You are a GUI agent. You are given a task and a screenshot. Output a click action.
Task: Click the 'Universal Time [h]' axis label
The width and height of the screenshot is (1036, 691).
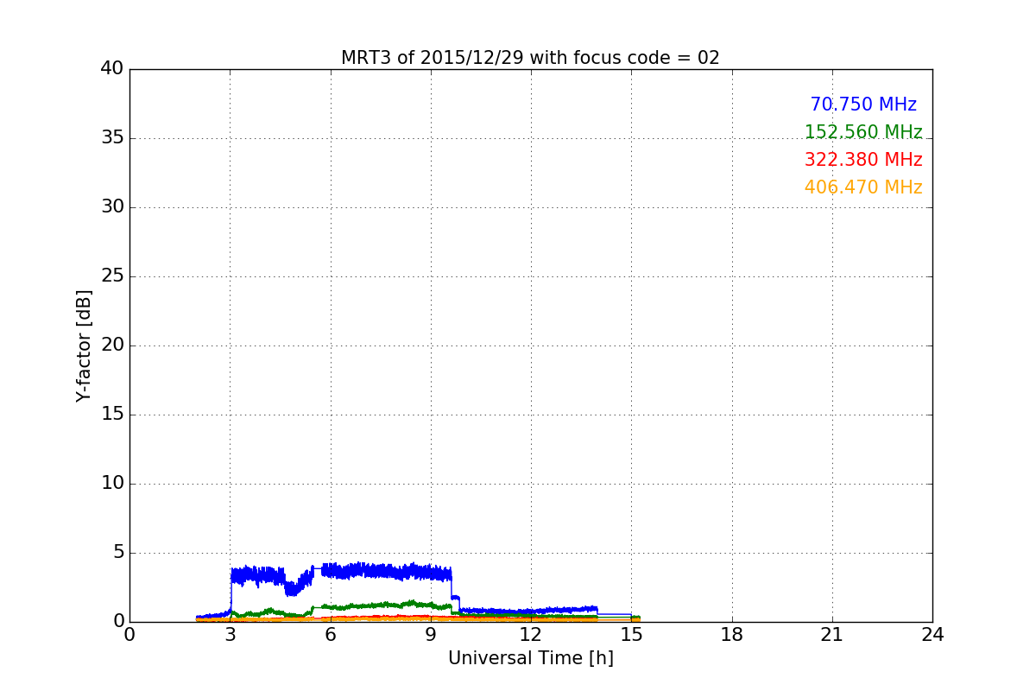click(x=530, y=658)
